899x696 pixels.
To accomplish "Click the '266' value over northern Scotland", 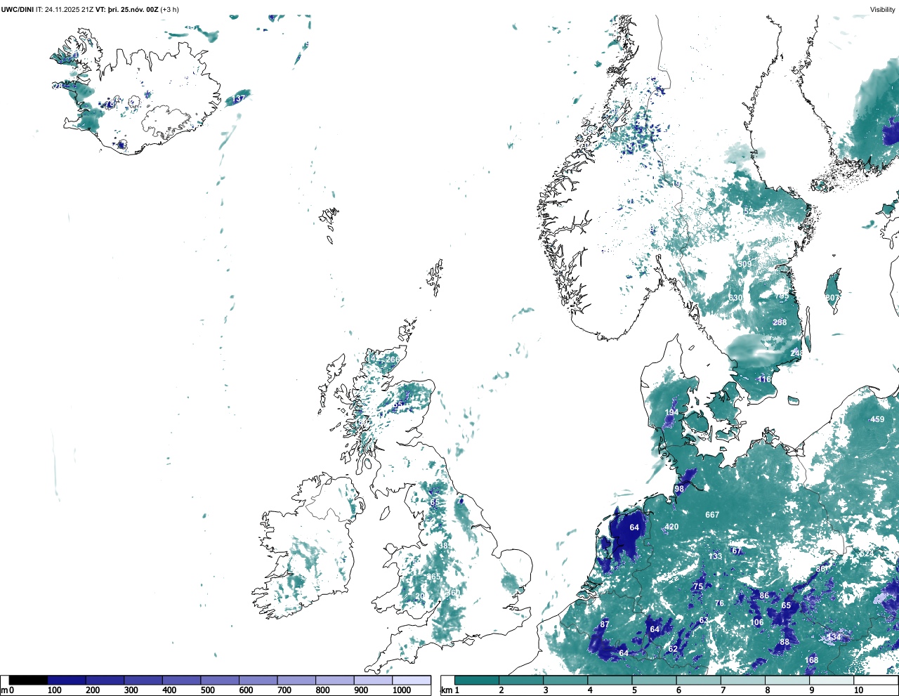I will [x=392, y=360].
